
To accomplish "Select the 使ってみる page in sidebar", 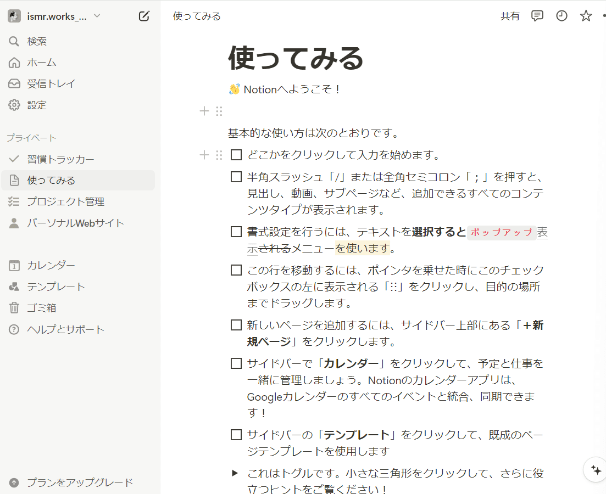I will coord(77,181).
